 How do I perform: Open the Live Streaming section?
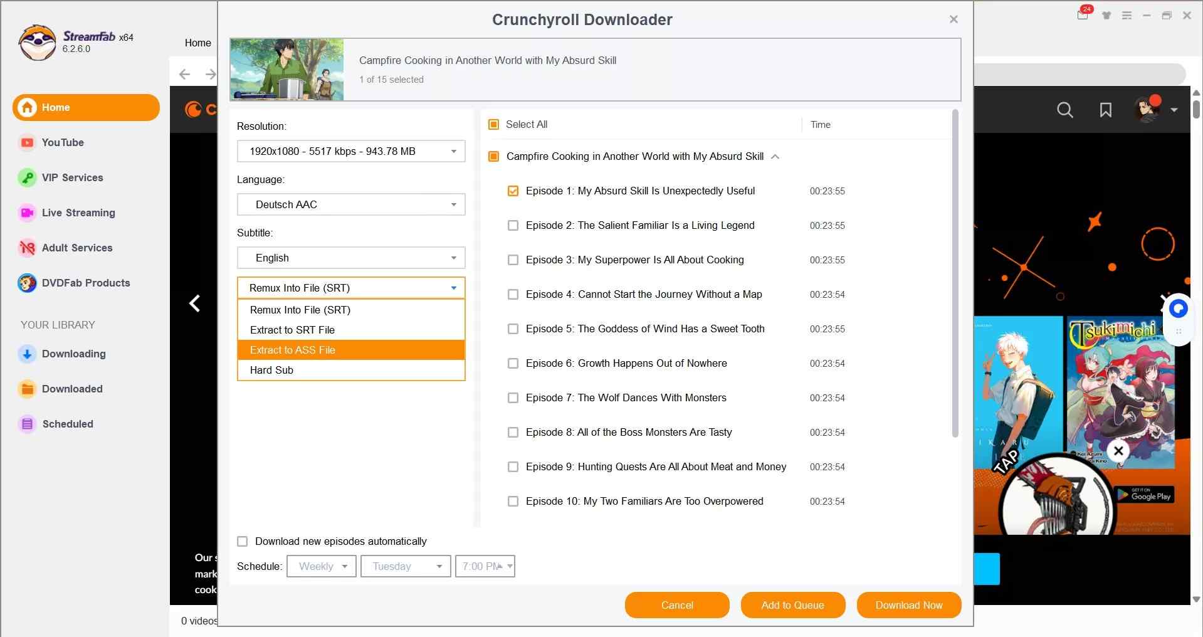(78, 213)
